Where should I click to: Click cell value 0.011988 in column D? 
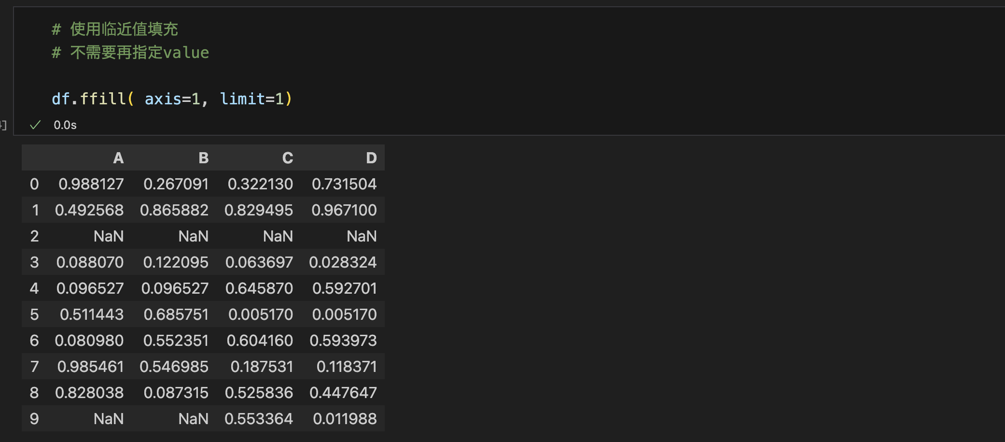[345, 419]
